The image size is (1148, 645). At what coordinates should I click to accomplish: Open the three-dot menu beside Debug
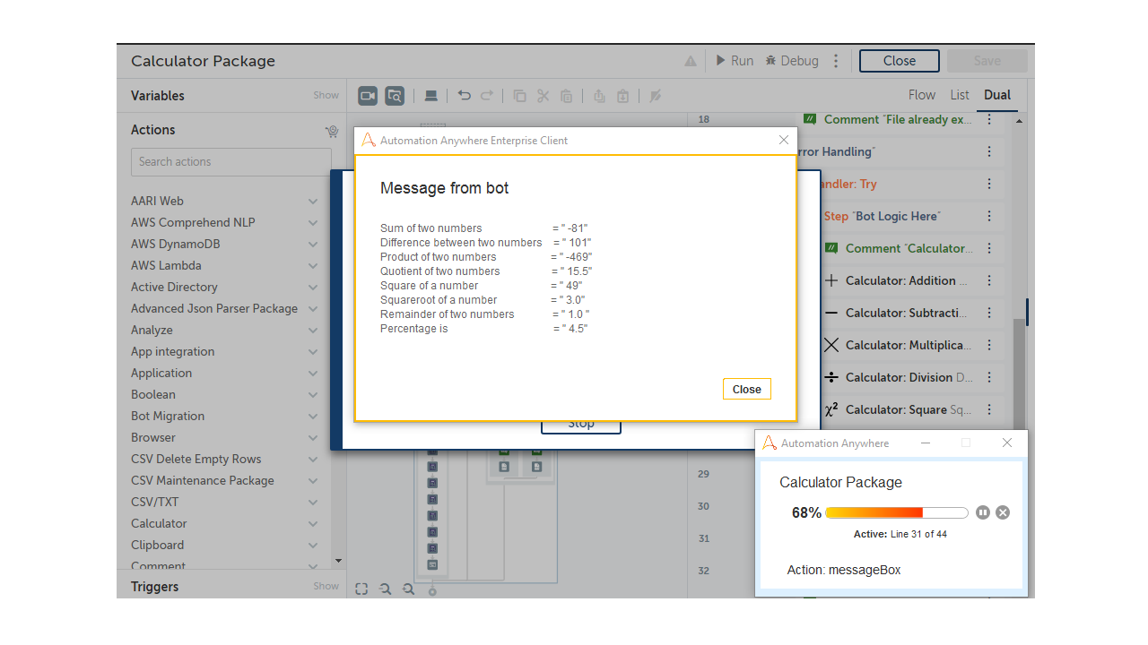pos(836,61)
